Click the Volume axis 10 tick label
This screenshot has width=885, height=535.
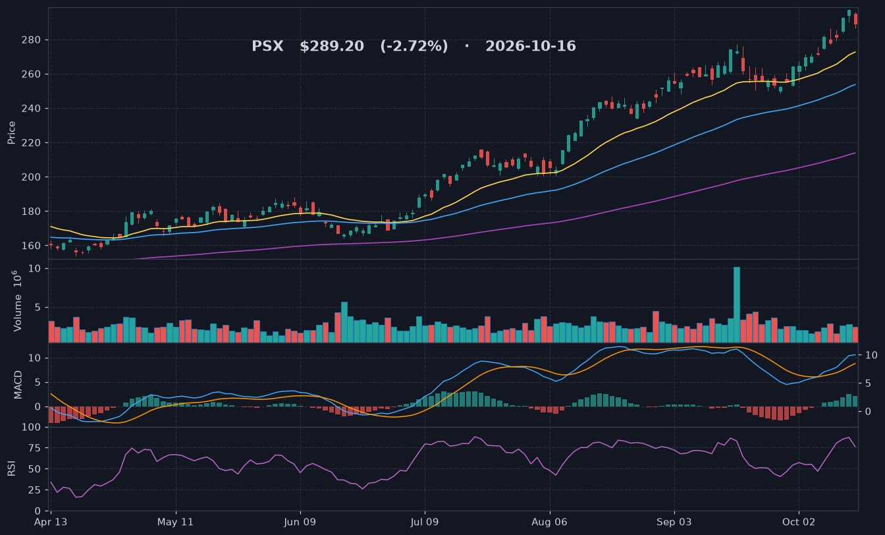[36, 269]
